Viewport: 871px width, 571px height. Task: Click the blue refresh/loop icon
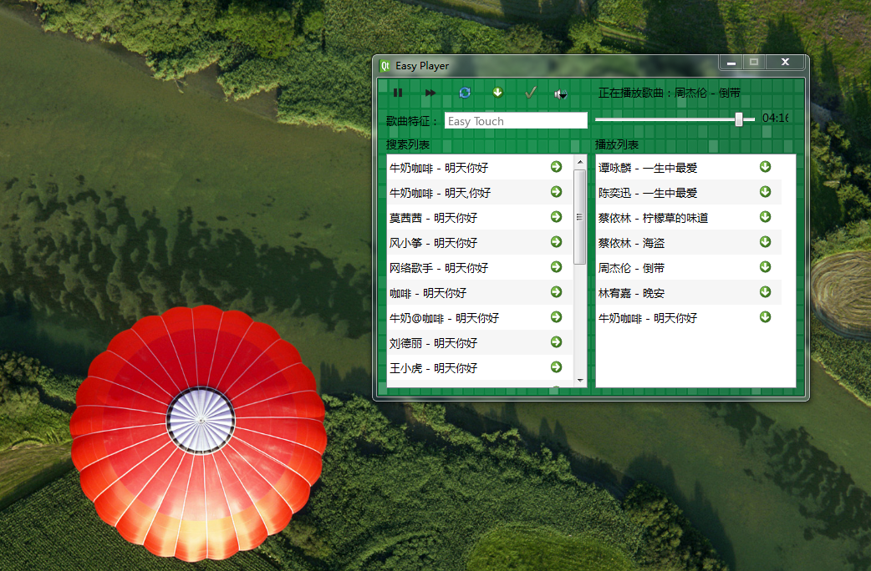pos(465,93)
